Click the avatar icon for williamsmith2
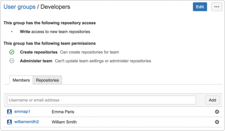This screenshot has width=225, height=131. coord(9,122)
